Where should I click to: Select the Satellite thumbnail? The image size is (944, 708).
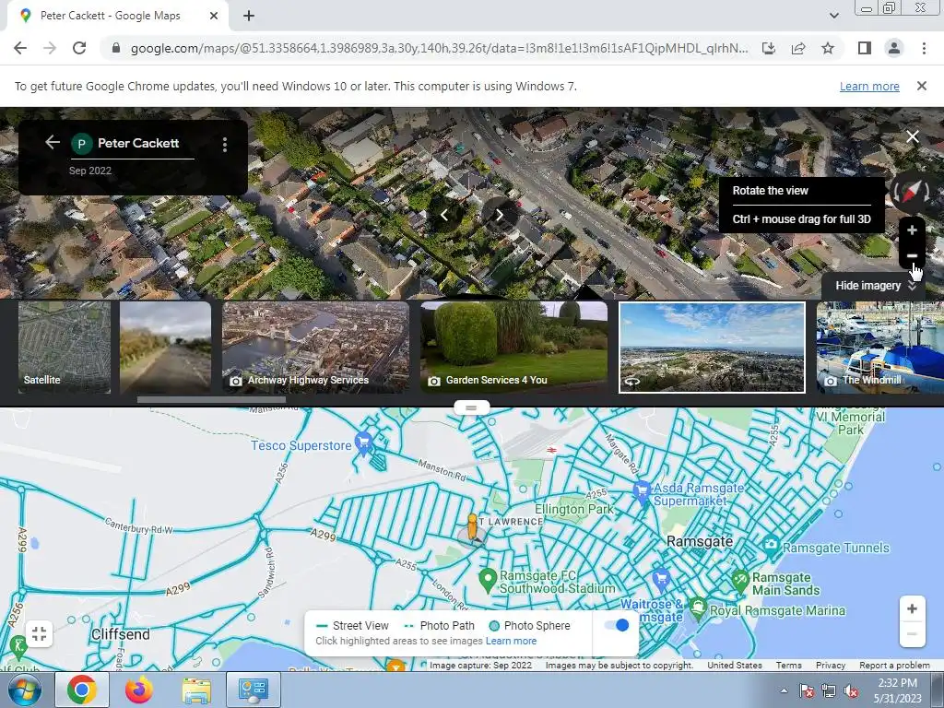[65, 348]
